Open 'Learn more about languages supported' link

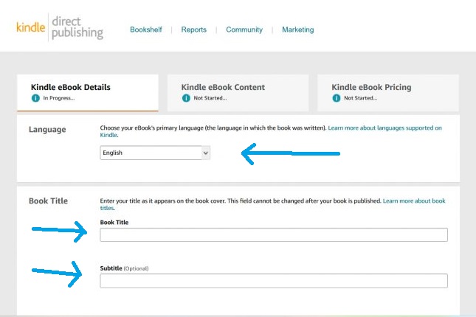(x=384, y=128)
